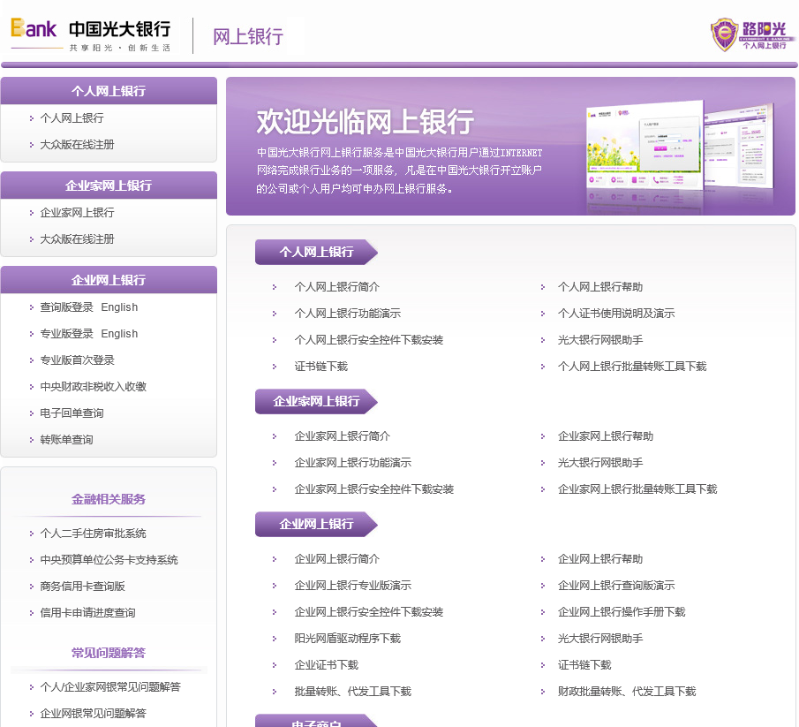Open 光大银行网银助手 under 个人网上银行 section

(600, 340)
